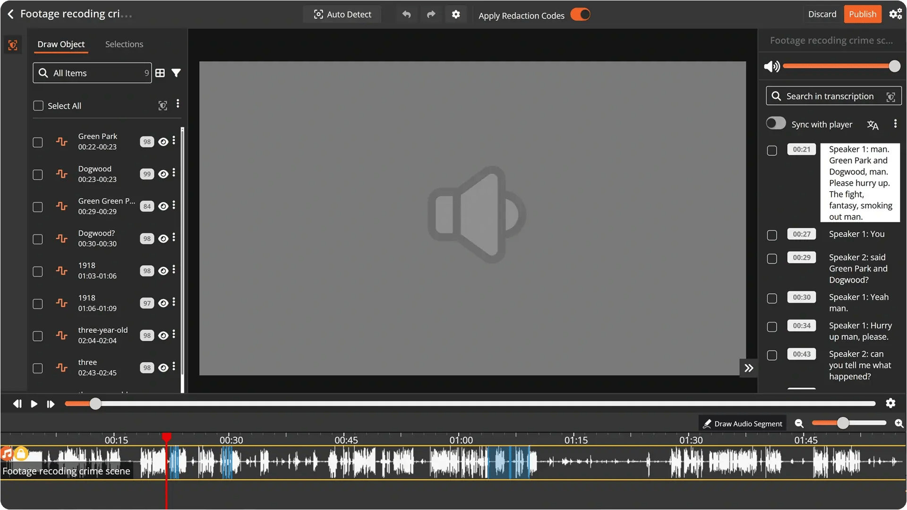
Task: Switch to grid view icon
Action: [x=160, y=73]
